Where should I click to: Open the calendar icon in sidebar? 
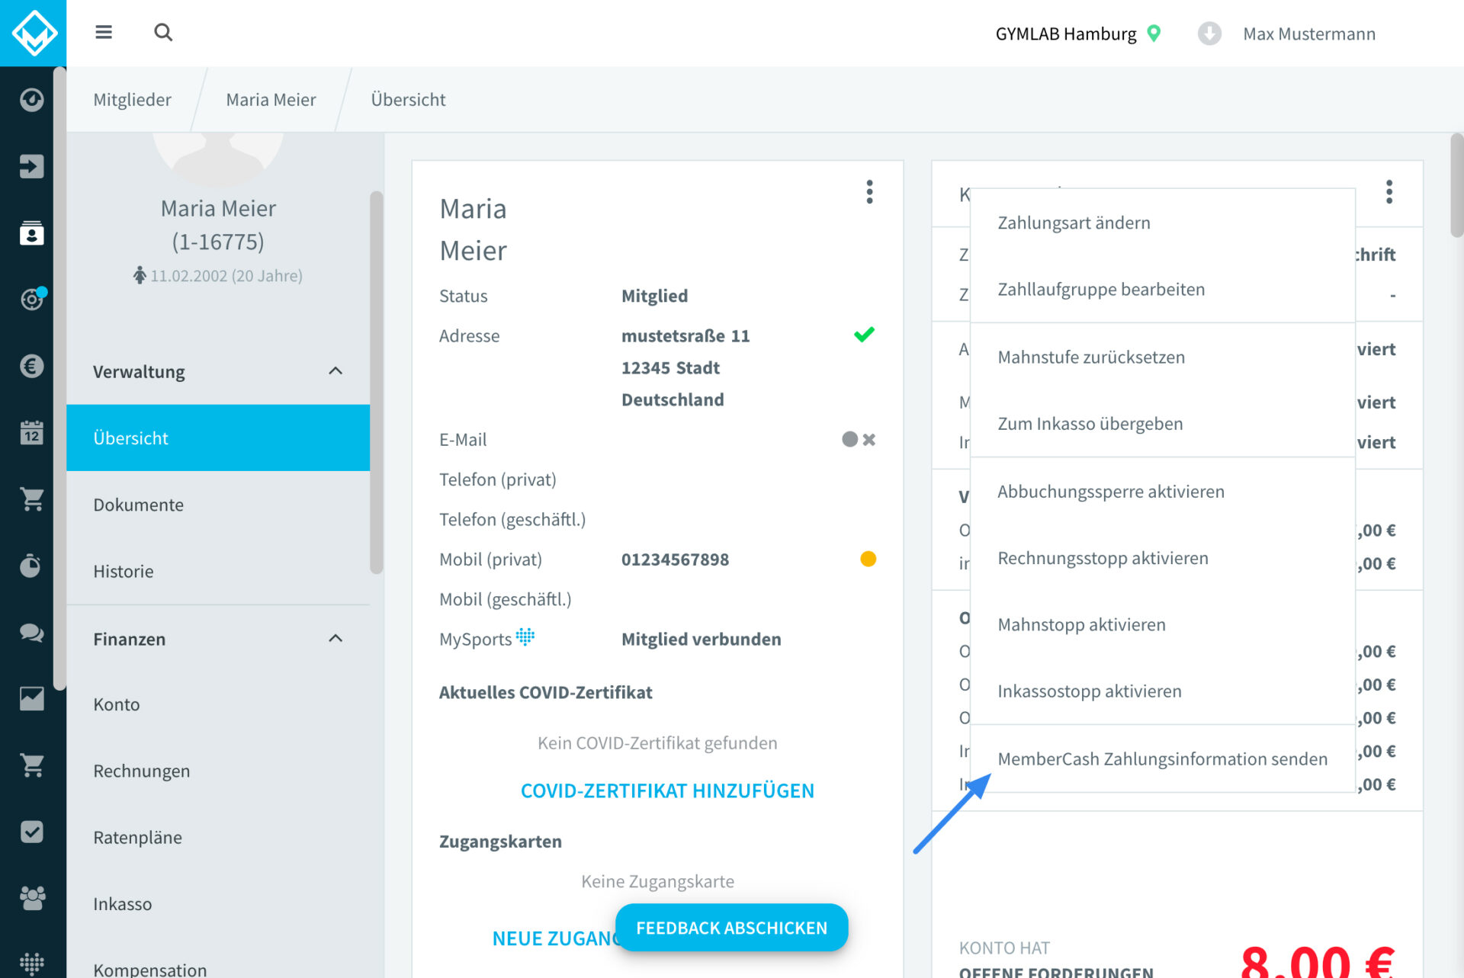[31, 432]
